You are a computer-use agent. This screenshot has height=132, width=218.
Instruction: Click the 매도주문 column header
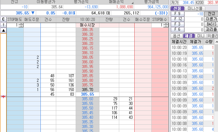coord(32,19)
